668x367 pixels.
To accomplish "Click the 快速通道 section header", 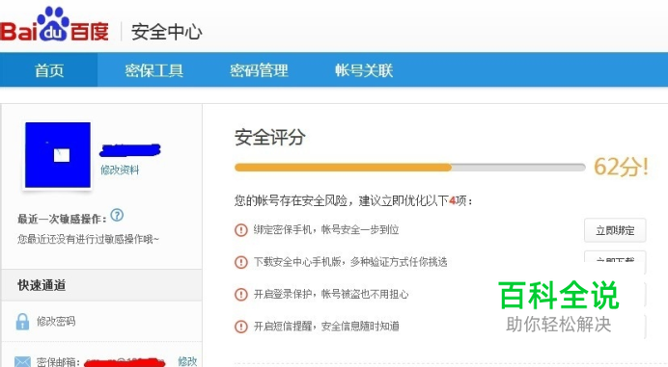I will point(101,285).
